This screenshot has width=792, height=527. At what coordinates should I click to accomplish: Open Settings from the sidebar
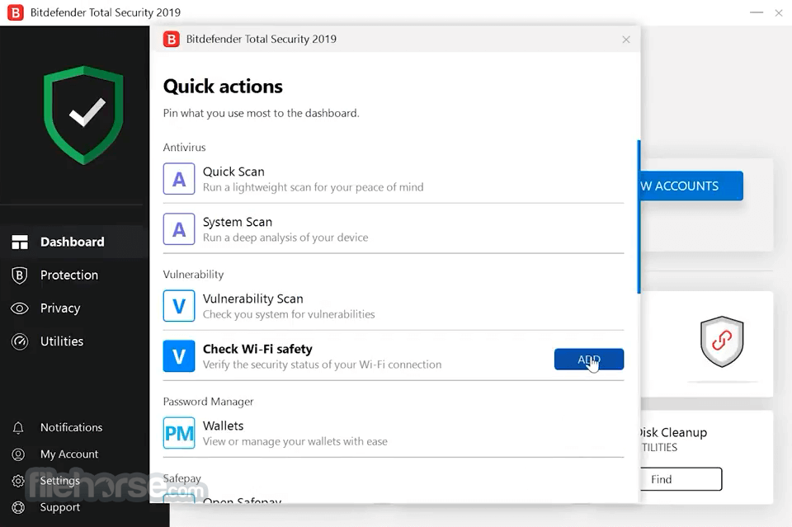[x=59, y=481]
